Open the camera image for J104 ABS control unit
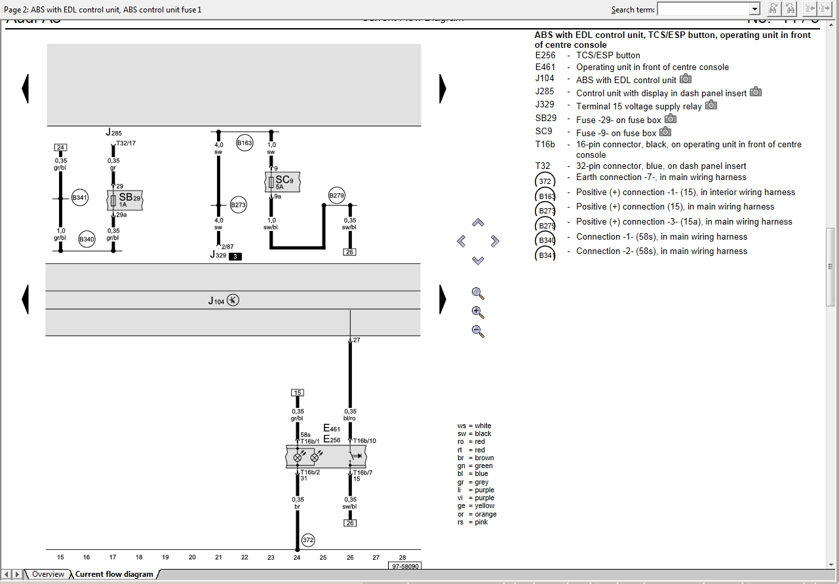This screenshot has height=584, width=839. [686, 79]
